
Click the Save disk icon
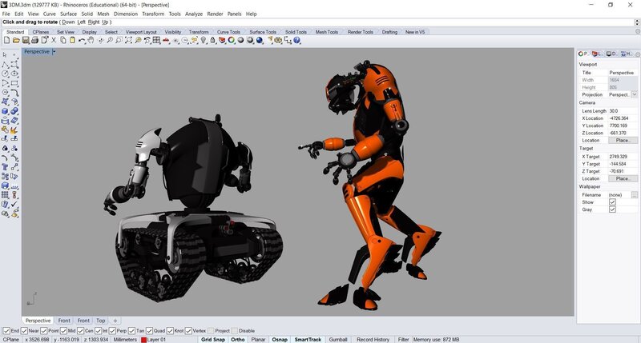coord(26,41)
